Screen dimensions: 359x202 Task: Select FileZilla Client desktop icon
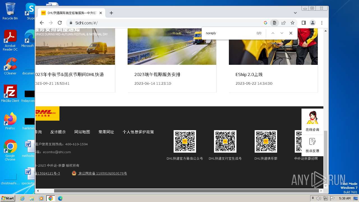[10, 94]
